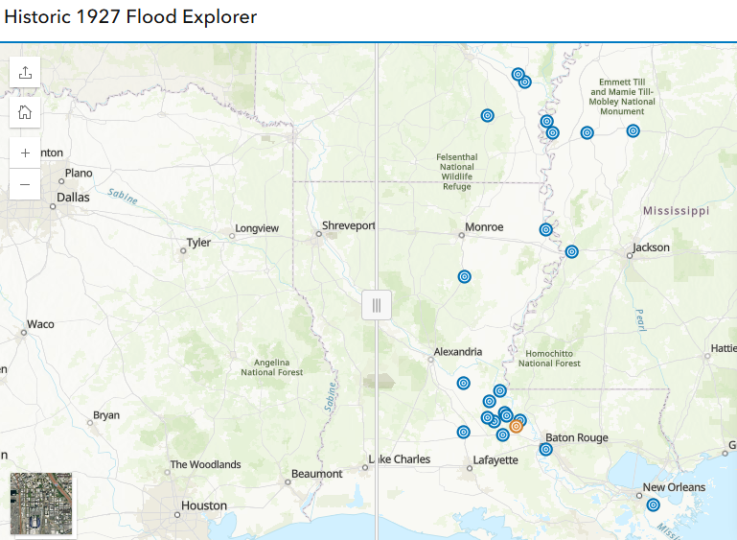Click the Plano city label
Viewport: 737px width, 540px height.
click(x=79, y=173)
